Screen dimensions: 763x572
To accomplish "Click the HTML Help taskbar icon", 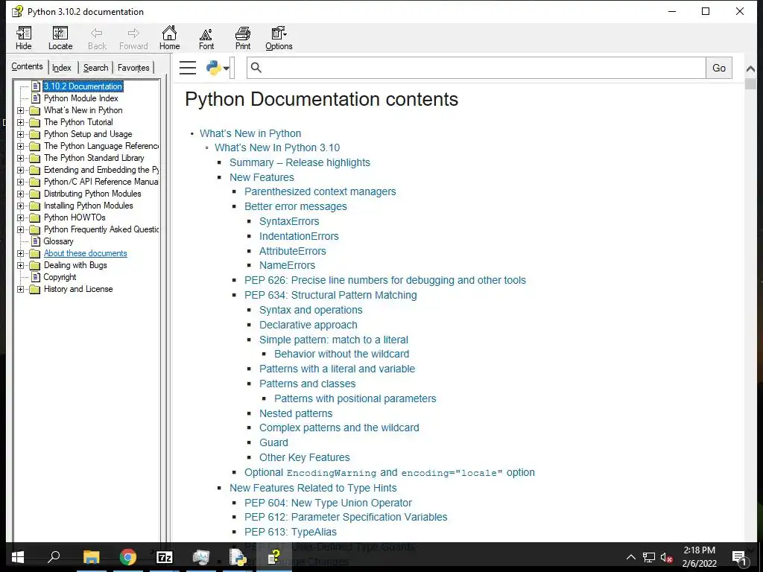I will [274, 557].
